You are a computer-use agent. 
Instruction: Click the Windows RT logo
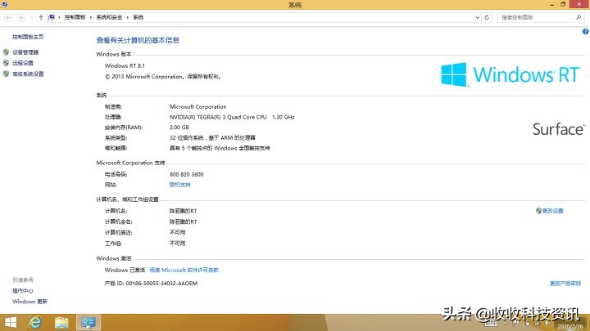pos(511,74)
